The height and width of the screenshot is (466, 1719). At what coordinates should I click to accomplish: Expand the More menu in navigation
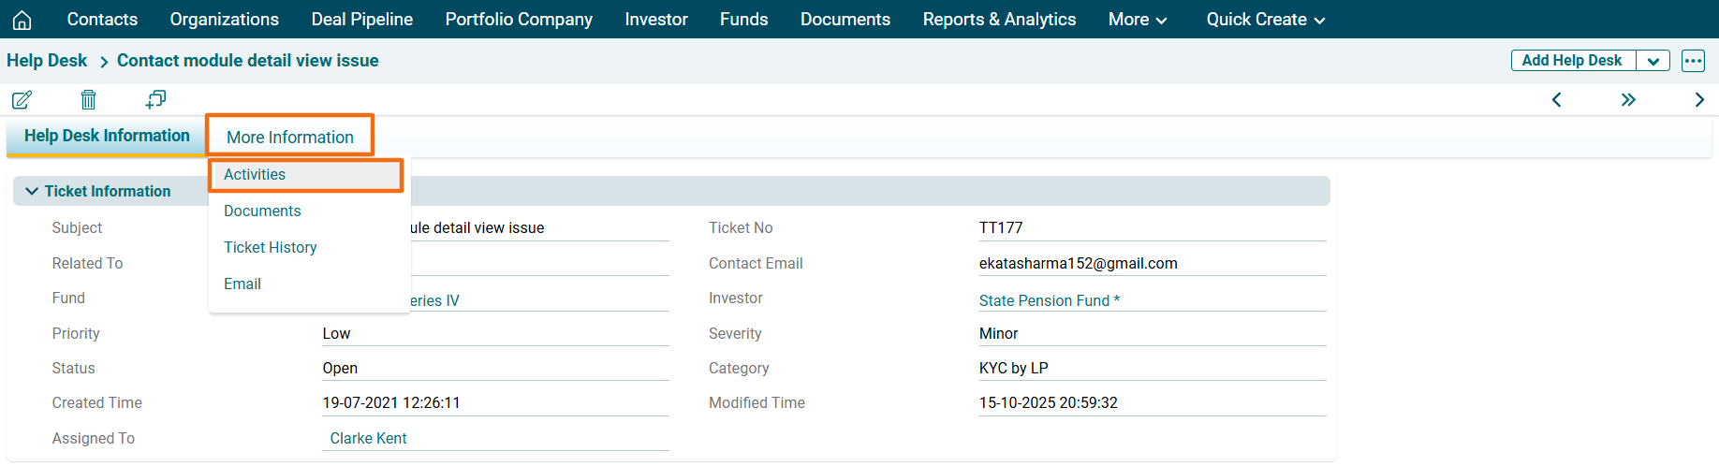coord(1138,20)
